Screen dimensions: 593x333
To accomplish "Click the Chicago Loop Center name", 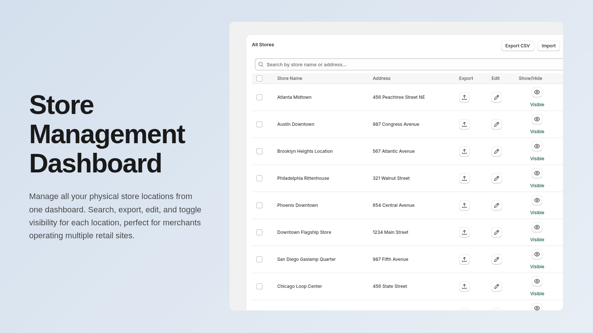I will pos(299,286).
